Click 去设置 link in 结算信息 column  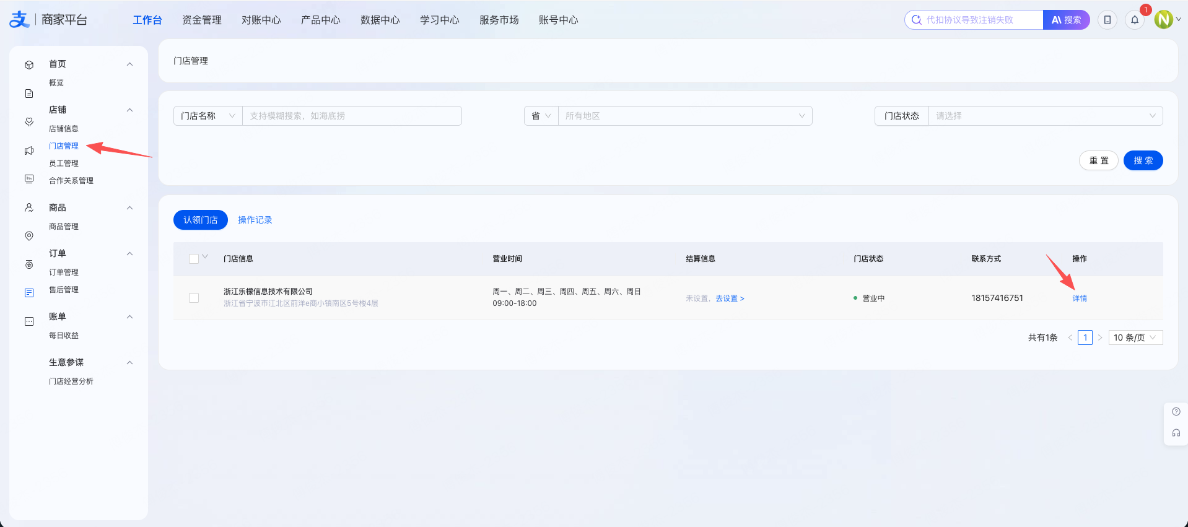[x=730, y=298]
